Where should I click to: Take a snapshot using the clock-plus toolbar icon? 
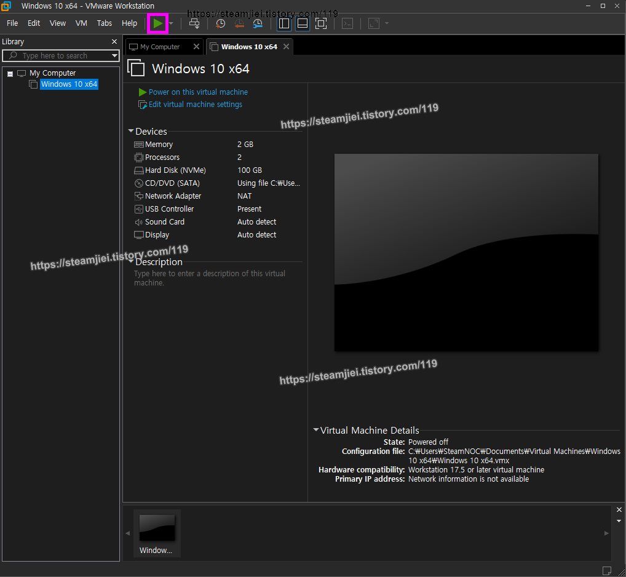click(x=220, y=23)
